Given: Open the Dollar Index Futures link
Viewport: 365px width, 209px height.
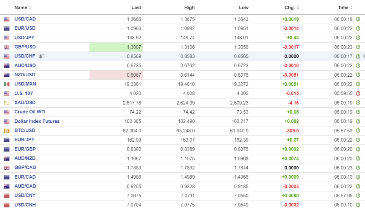Looking at the screenshot, I should [37, 121].
